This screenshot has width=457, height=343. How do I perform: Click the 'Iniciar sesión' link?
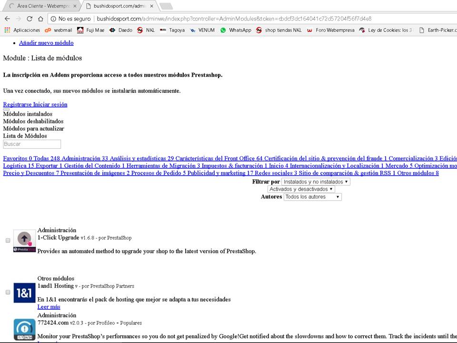pos(50,104)
